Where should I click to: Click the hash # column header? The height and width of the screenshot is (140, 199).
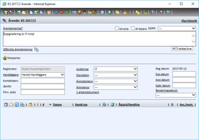(43, 105)
